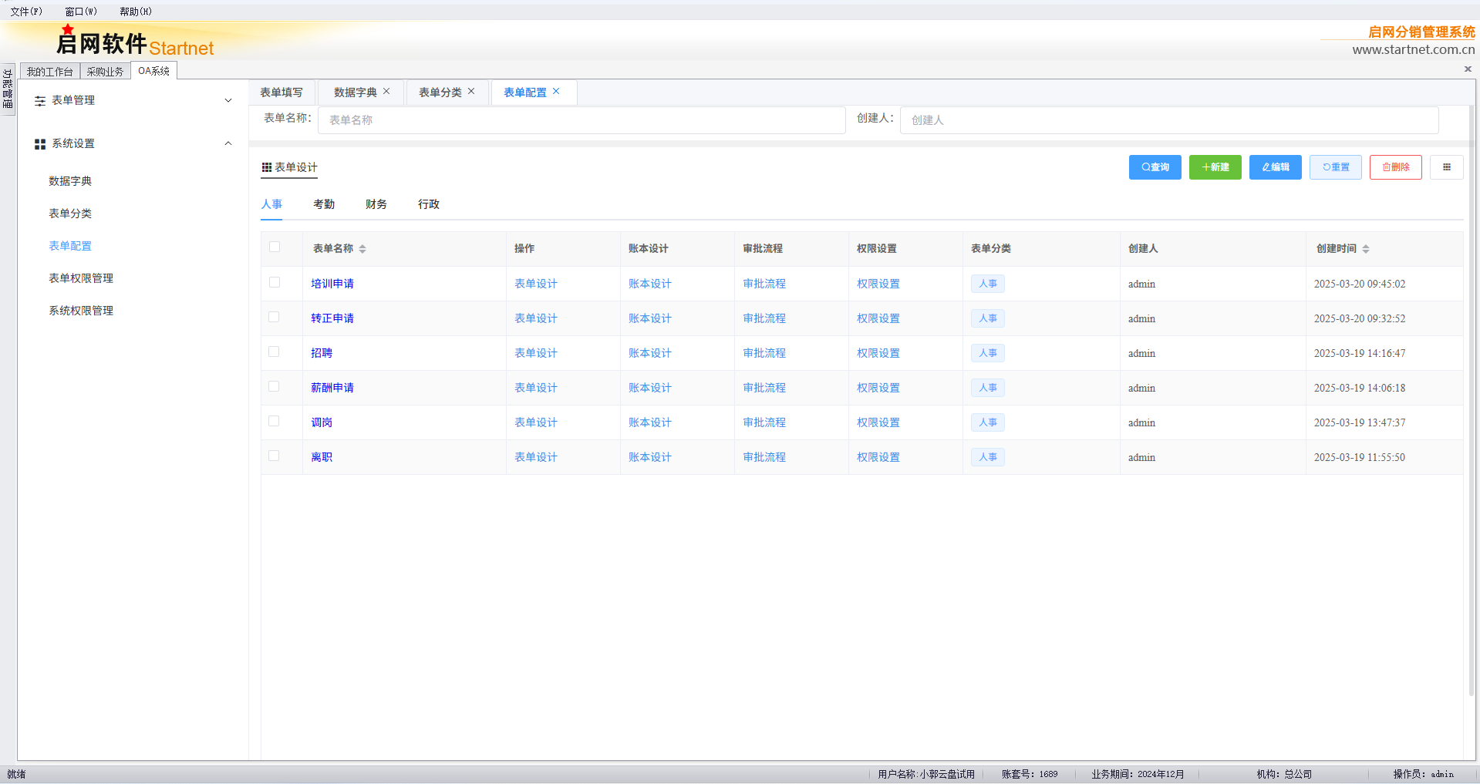
Task: Check the 培训申请 row checkbox
Action: (x=275, y=282)
